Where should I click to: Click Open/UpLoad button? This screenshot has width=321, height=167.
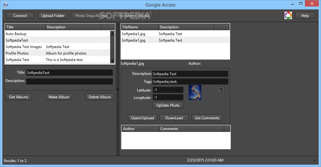coord(142,118)
